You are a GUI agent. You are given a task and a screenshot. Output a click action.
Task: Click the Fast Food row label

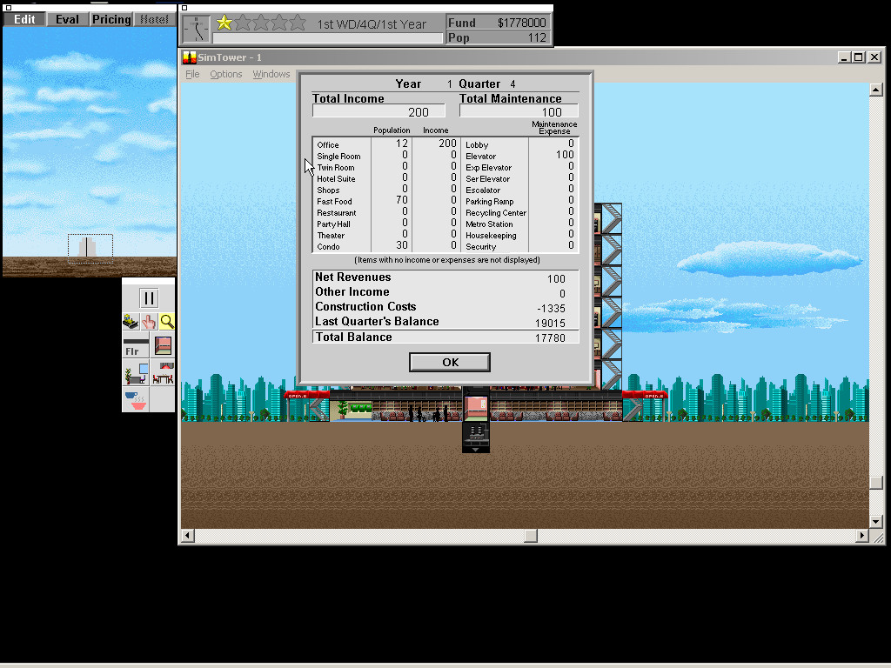point(334,202)
